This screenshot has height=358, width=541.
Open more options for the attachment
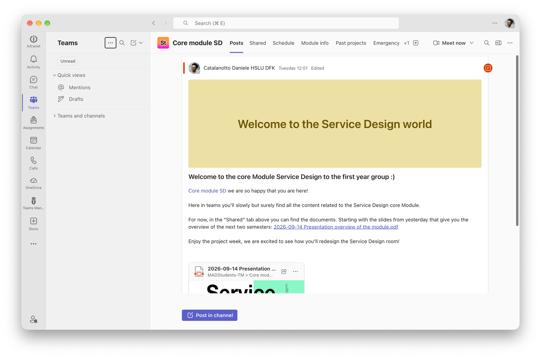click(295, 271)
